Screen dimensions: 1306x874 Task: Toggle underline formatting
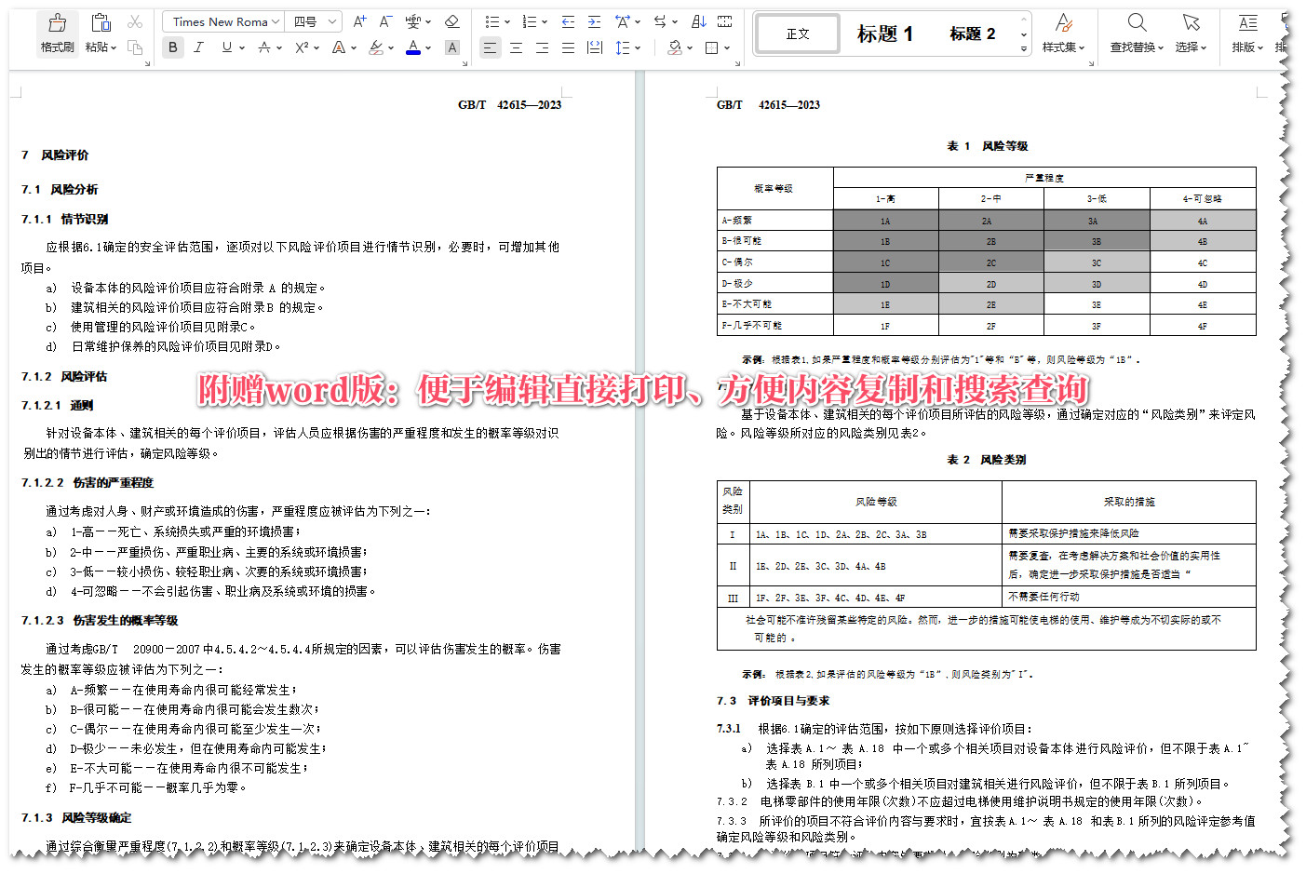coord(224,47)
